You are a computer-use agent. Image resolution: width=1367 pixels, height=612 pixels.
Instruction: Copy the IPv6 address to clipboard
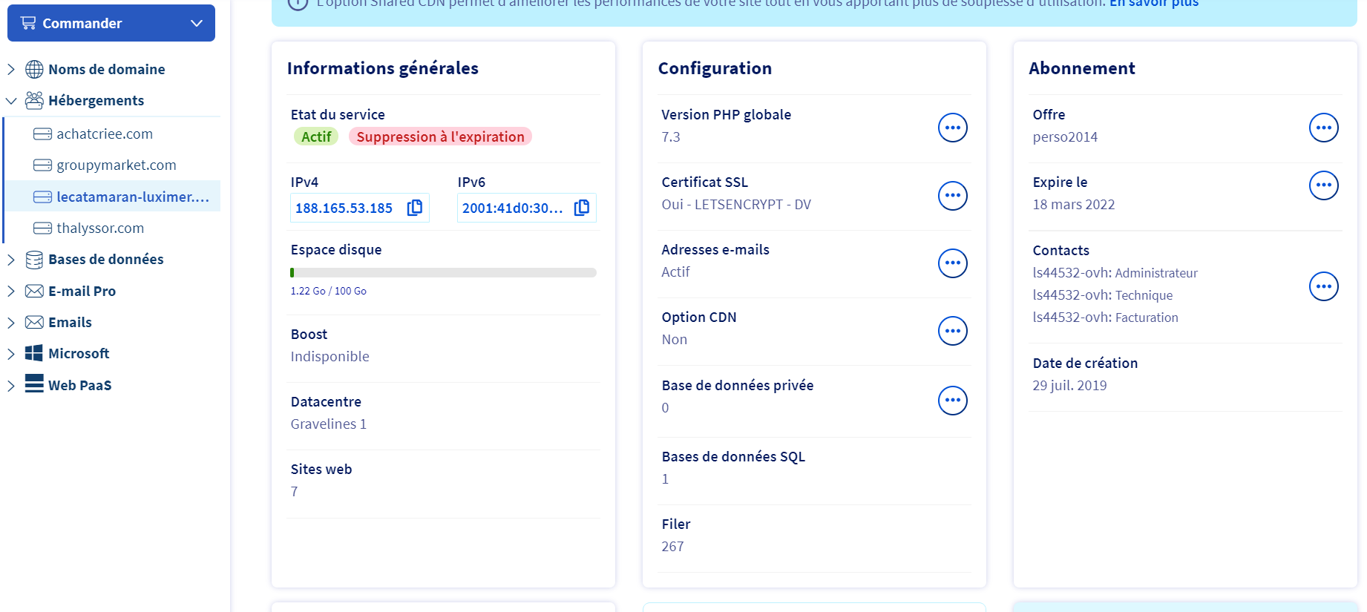582,208
